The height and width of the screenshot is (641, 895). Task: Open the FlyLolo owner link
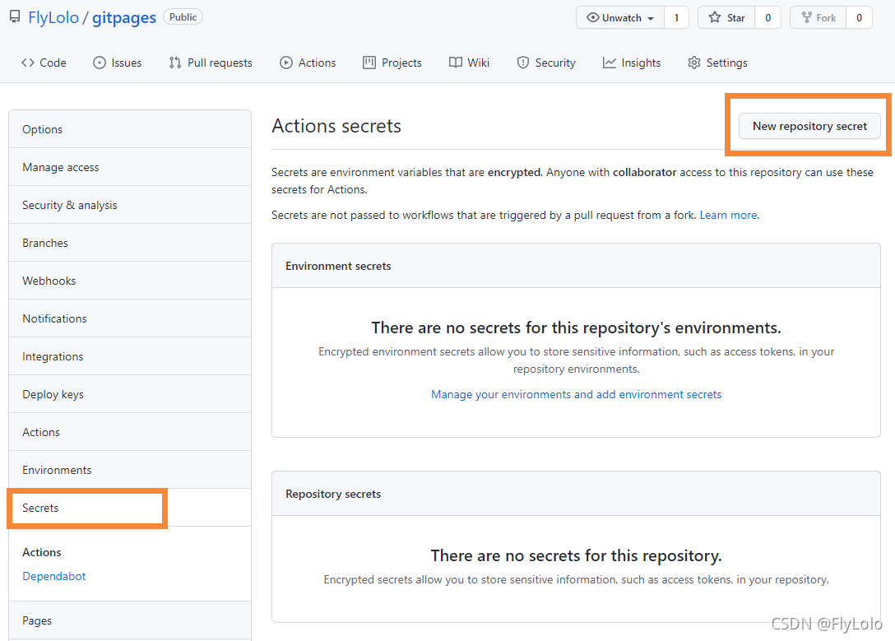click(53, 18)
